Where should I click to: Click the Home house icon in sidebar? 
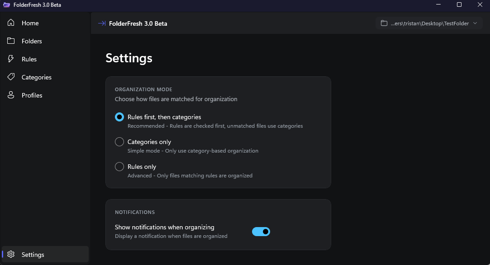[x=11, y=23]
